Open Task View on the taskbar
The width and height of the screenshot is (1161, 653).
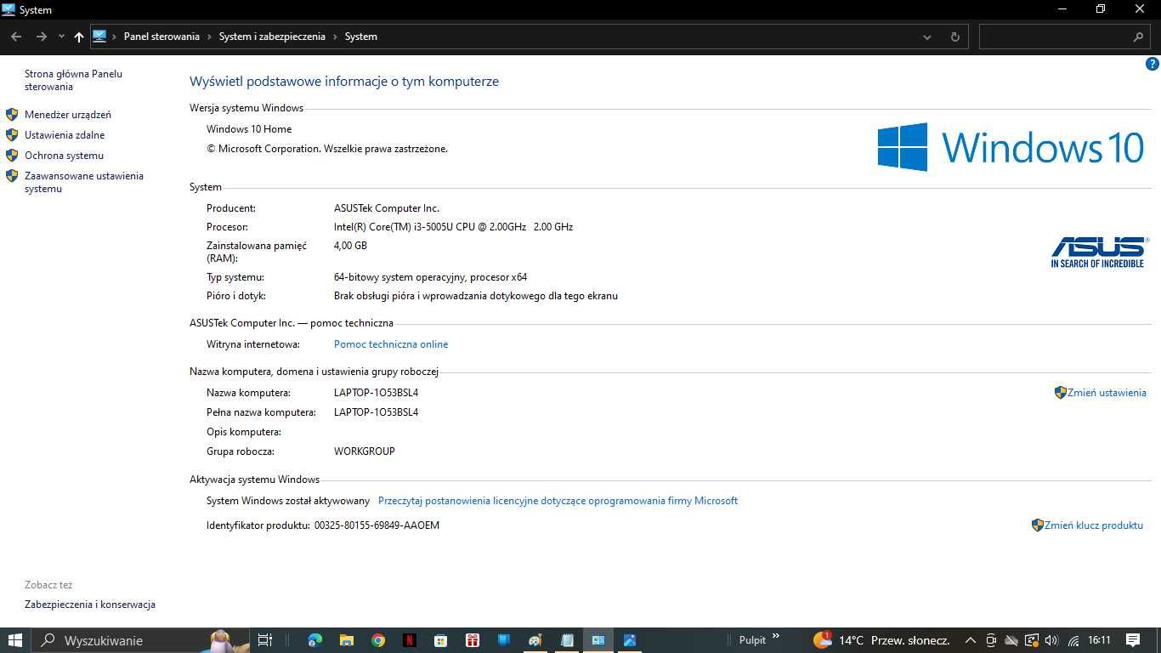tap(264, 640)
